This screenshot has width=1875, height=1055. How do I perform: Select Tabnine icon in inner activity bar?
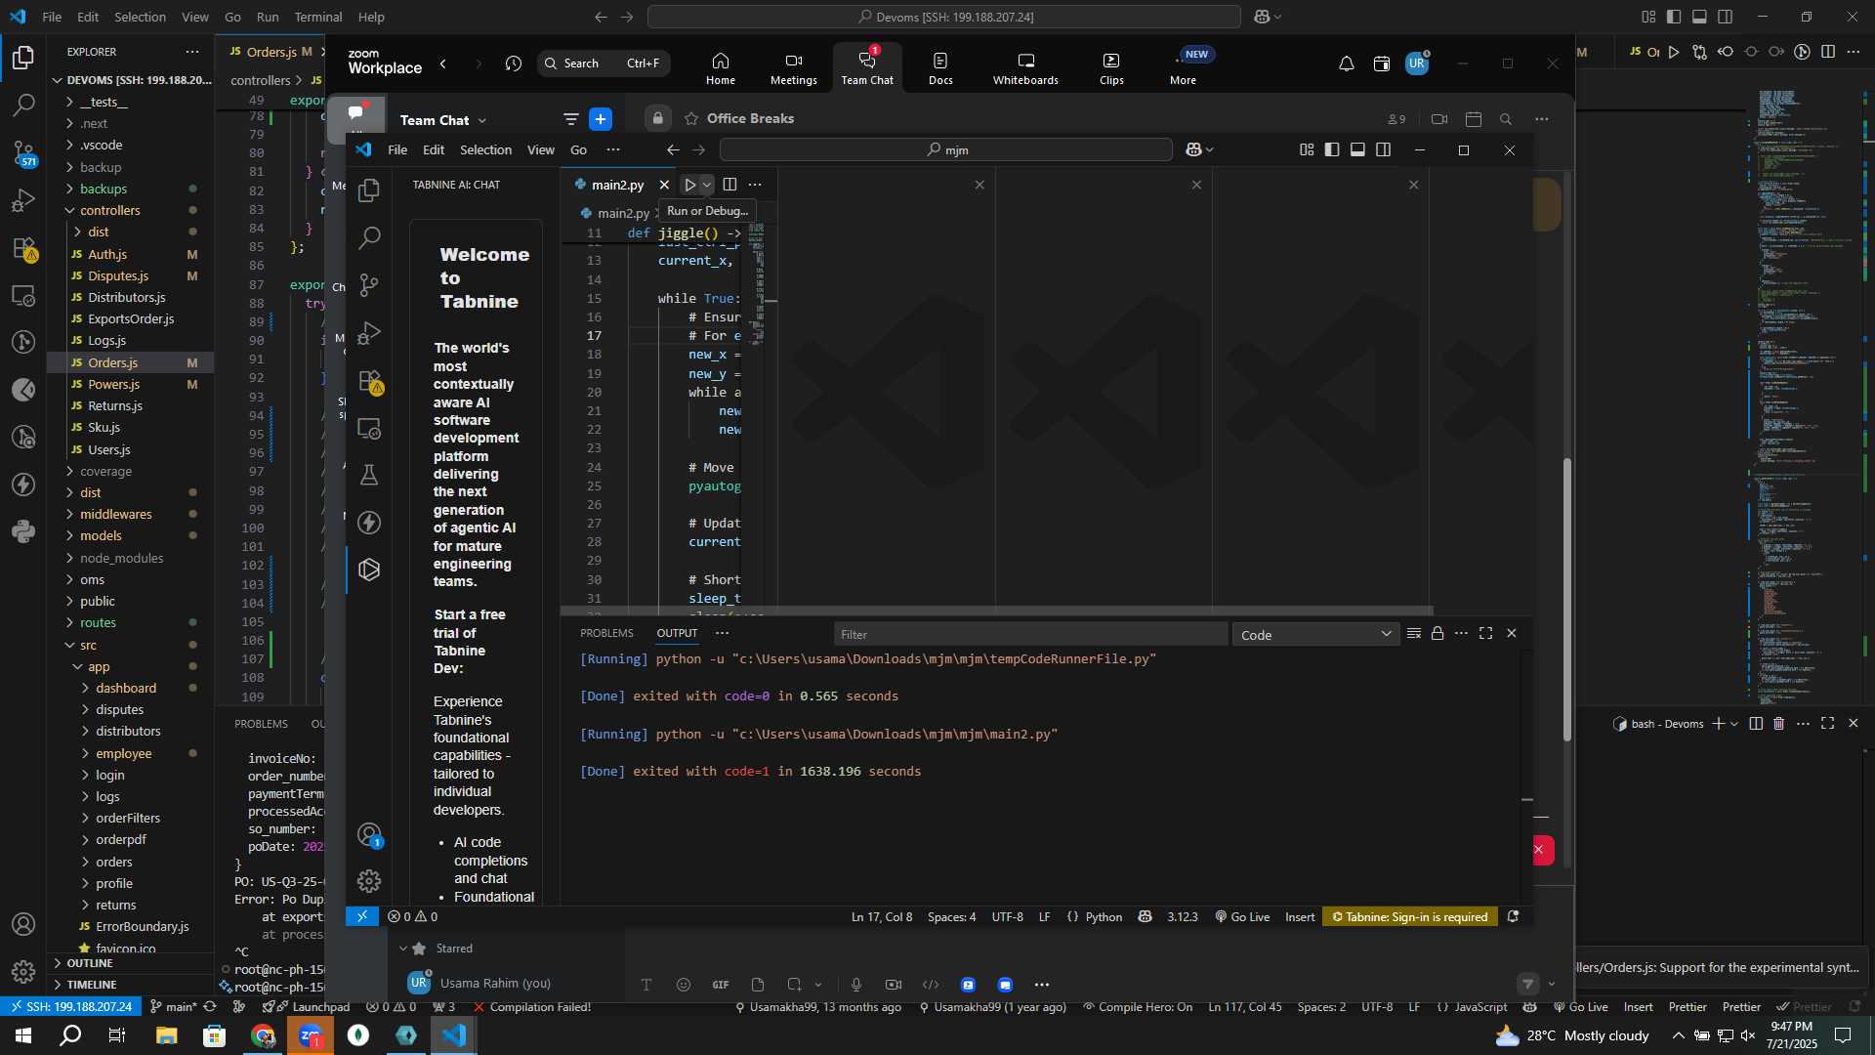[369, 570]
